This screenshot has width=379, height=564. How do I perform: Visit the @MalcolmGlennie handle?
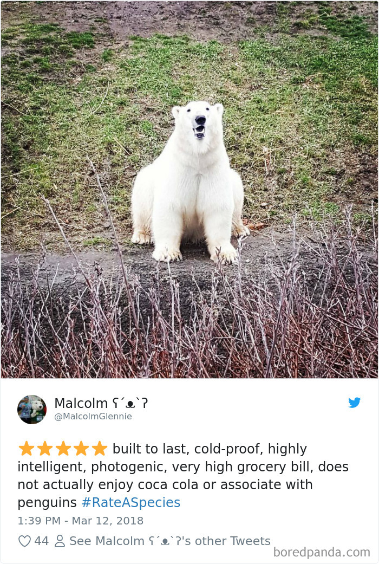(x=93, y=417)
